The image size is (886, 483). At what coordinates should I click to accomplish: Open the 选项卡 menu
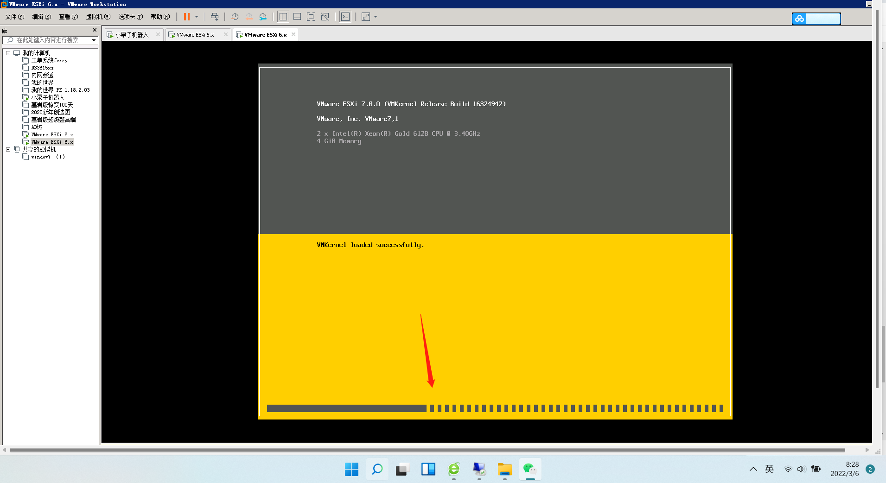click(130, 17)
